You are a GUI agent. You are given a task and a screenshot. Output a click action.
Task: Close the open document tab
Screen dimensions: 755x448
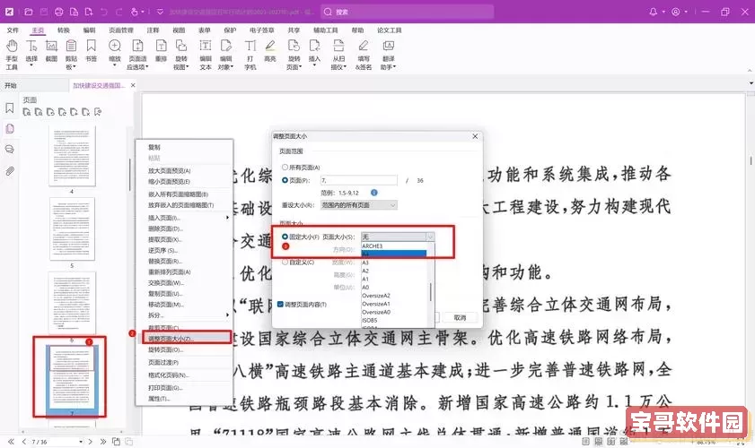133,85
